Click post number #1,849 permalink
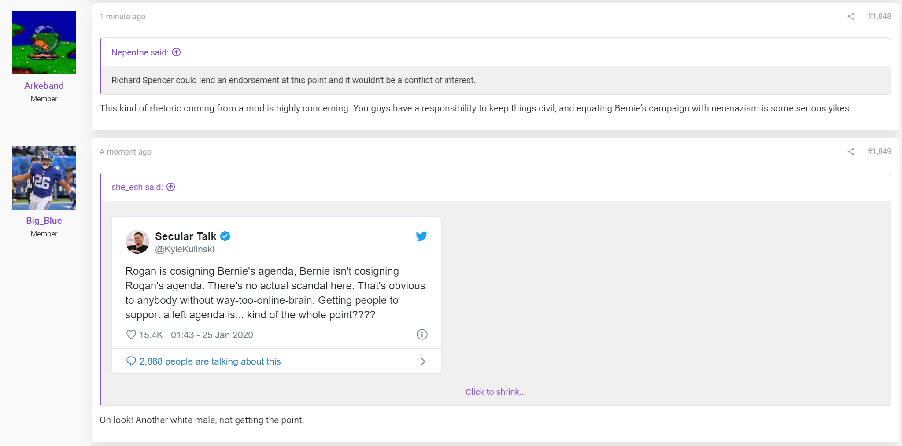902x446 pixels. pyautogui.click(x=879, y=151)
